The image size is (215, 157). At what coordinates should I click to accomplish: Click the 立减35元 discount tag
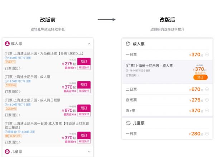coord(11,85)
